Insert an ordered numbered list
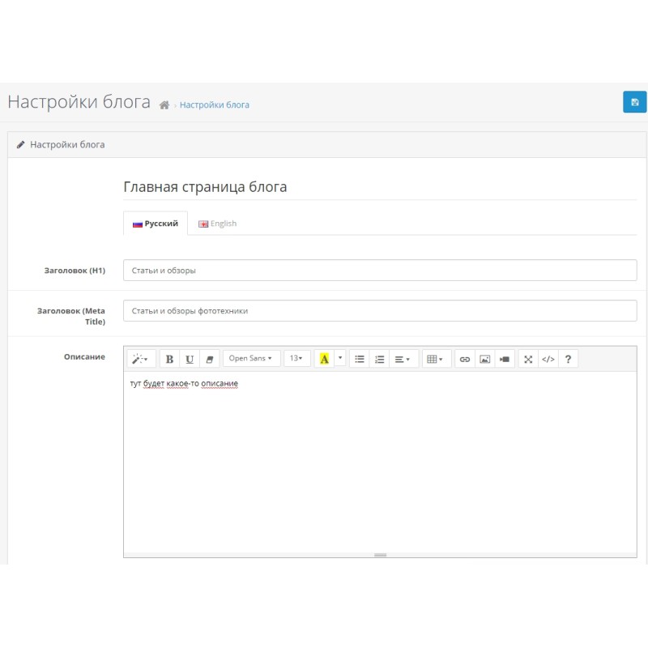The height and width of the screenshot is (648, 648). click(x=379, y=359)
